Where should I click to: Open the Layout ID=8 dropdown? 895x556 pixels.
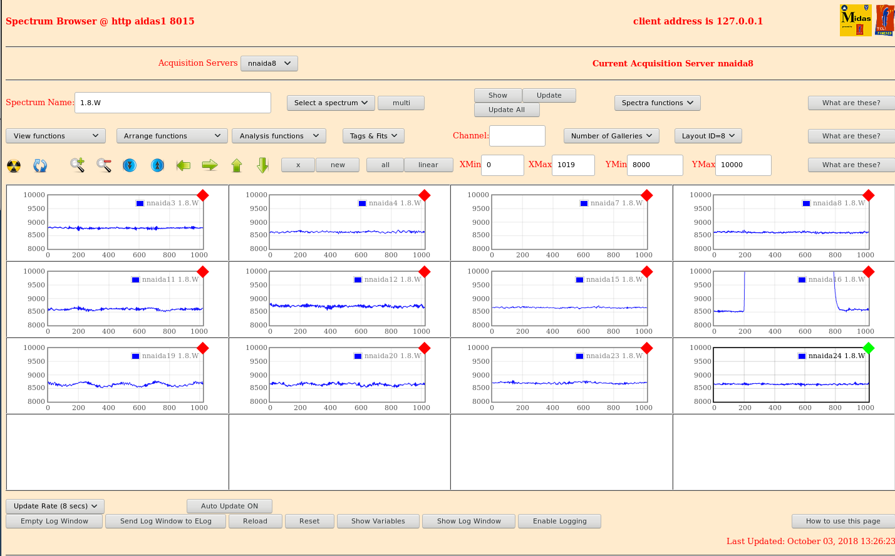point(708,136)
